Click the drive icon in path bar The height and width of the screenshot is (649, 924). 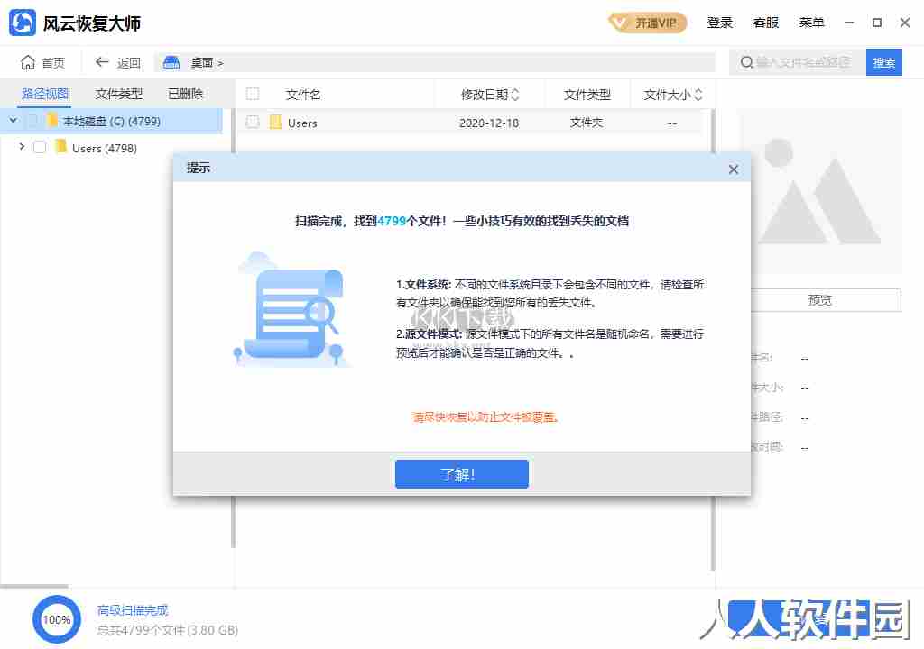[x=171, y=62]
